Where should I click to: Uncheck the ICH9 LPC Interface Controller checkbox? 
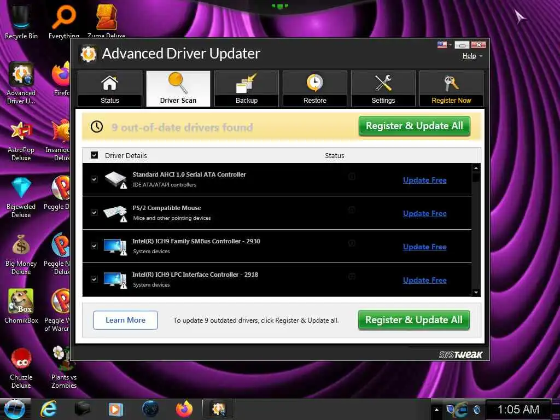click(x=94, y=279)
